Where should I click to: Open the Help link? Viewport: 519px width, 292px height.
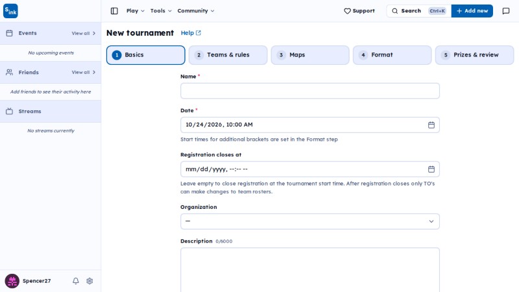coord(191,33)
